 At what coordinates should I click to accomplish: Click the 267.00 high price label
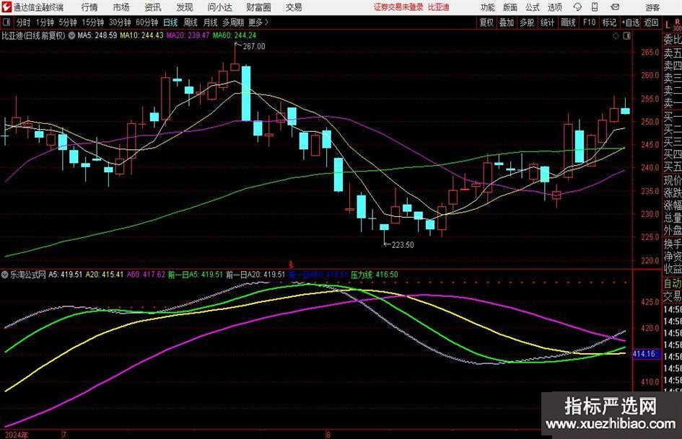tap(254, 47)
